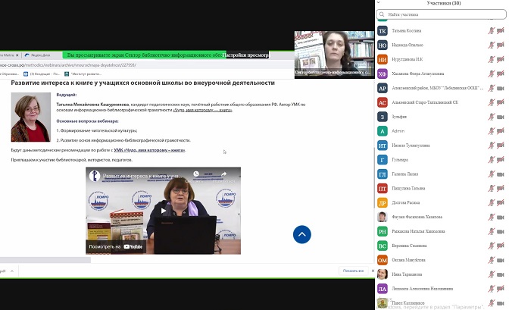
Task: Click the ИТ participant avatar
Action: (x=383, y=146)
